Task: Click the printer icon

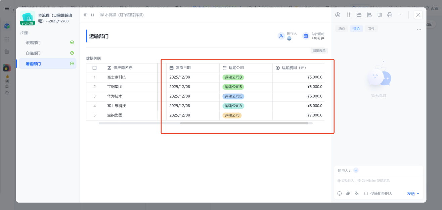Action: [x=390, y=15]
